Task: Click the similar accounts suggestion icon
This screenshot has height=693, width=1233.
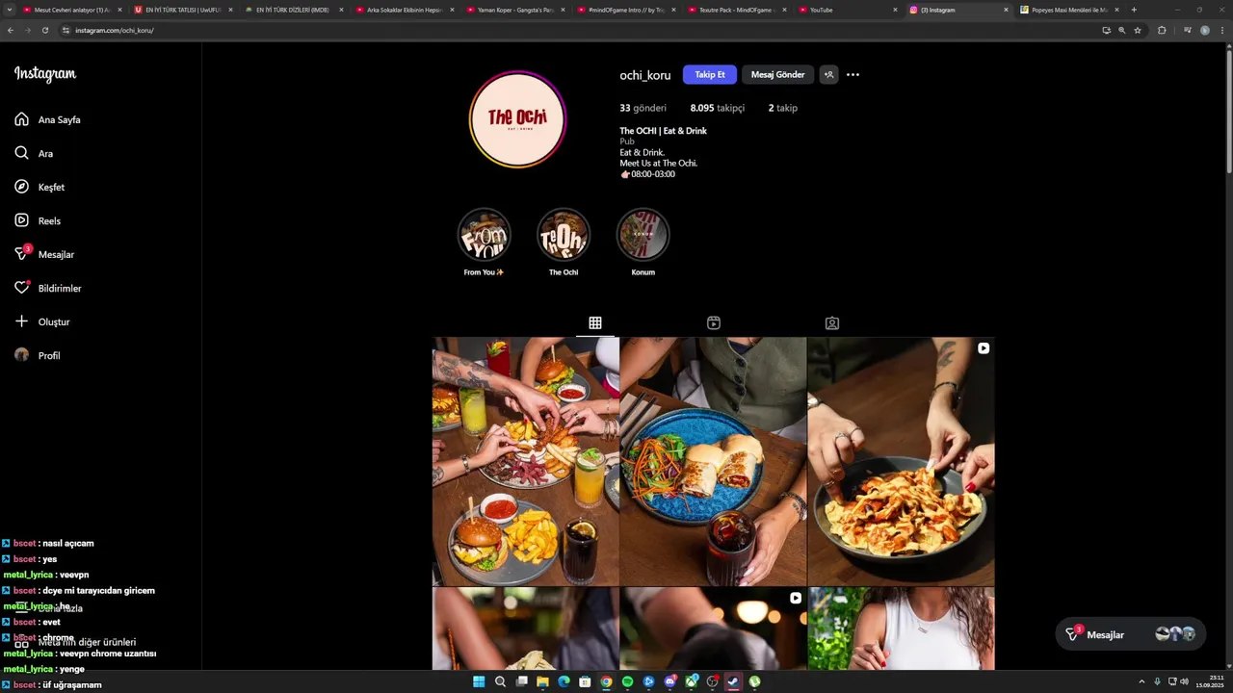Action: [828, 74]
